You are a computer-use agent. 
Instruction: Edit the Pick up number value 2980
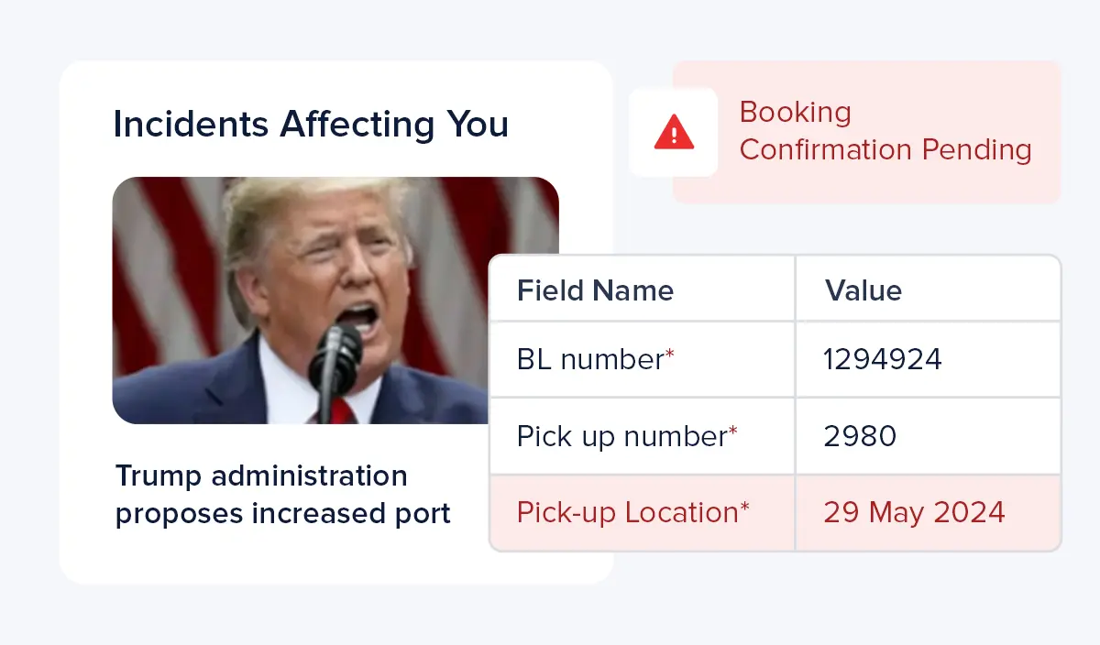click(x=860, y=436)
